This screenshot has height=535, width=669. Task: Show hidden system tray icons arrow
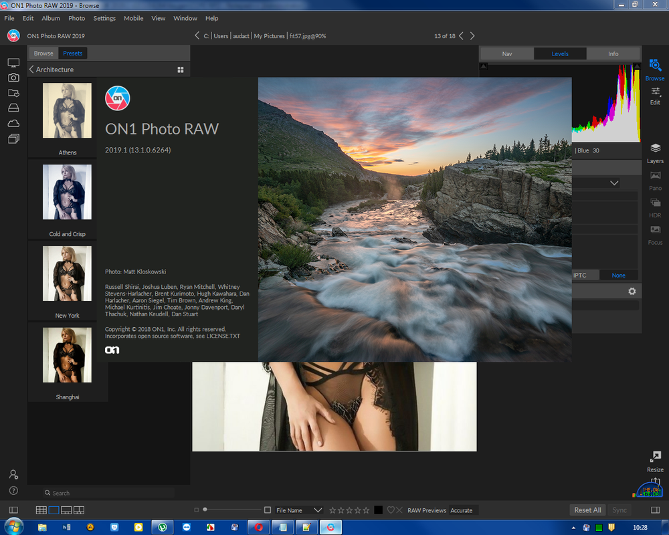(573, 528)
